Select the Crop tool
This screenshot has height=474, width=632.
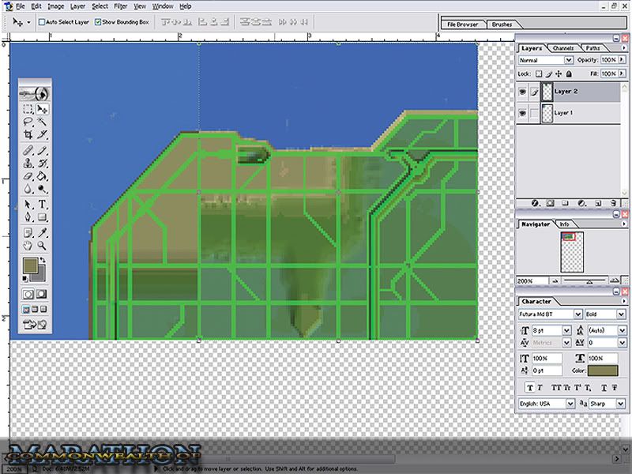point(28,134)
